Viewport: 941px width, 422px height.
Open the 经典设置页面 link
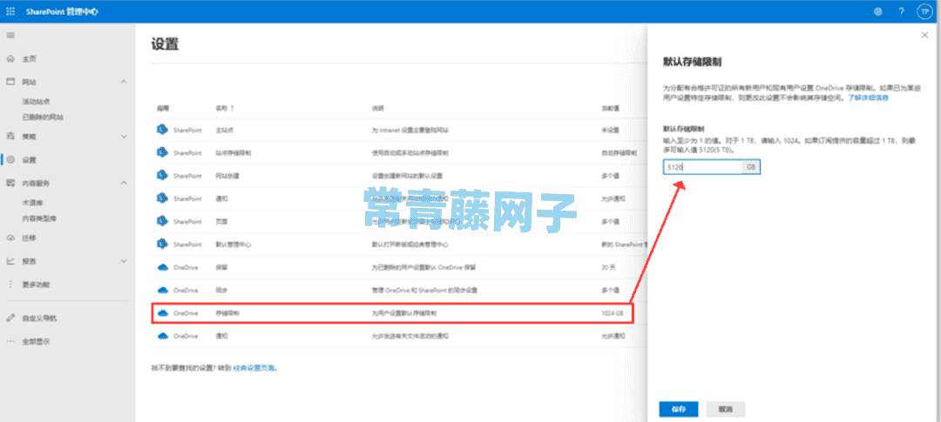click(254, 368)
